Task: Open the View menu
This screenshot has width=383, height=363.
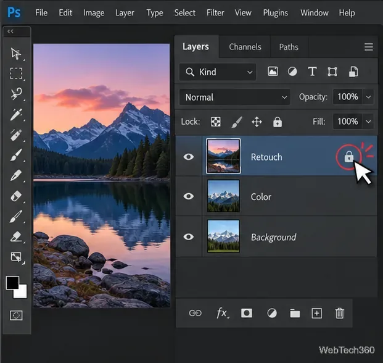Action: coord(243,13)
